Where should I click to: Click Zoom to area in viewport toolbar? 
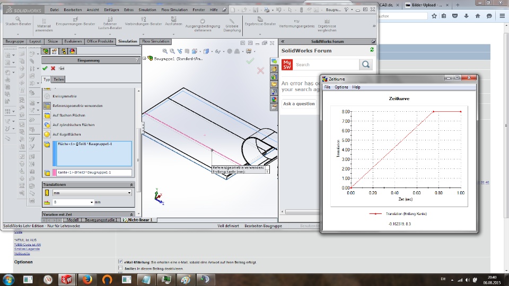(172, 51)
